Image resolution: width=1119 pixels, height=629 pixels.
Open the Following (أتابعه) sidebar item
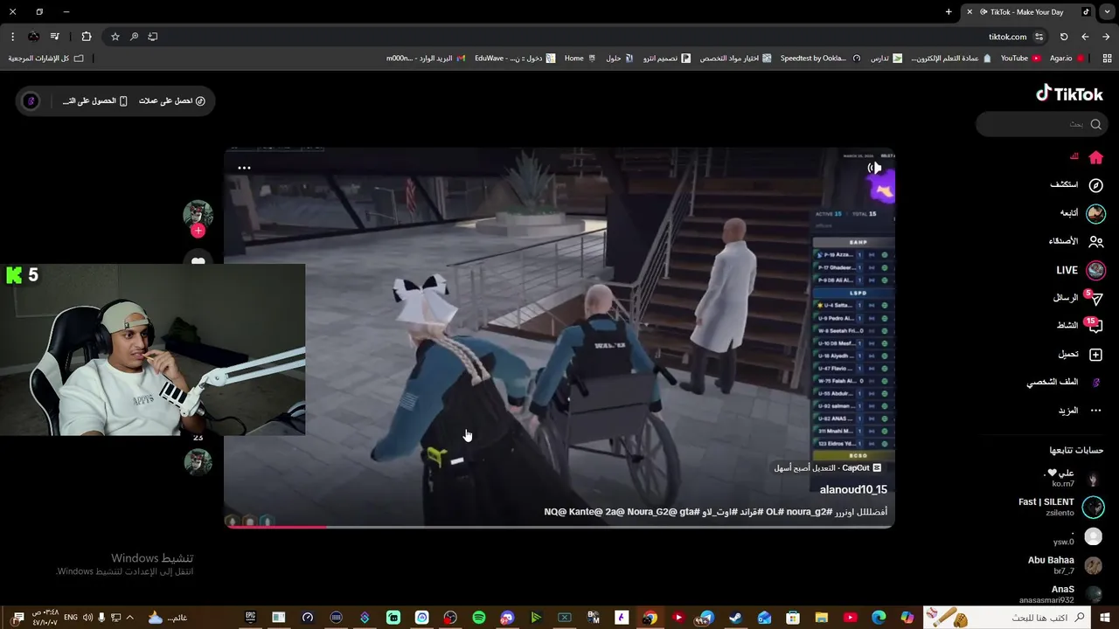click(1082, 213)
